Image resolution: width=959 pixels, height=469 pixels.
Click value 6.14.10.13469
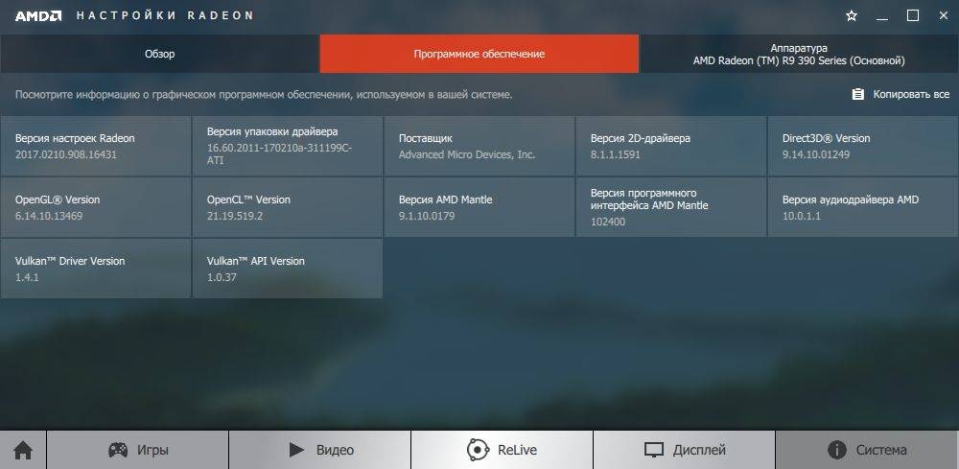point(49,216)
